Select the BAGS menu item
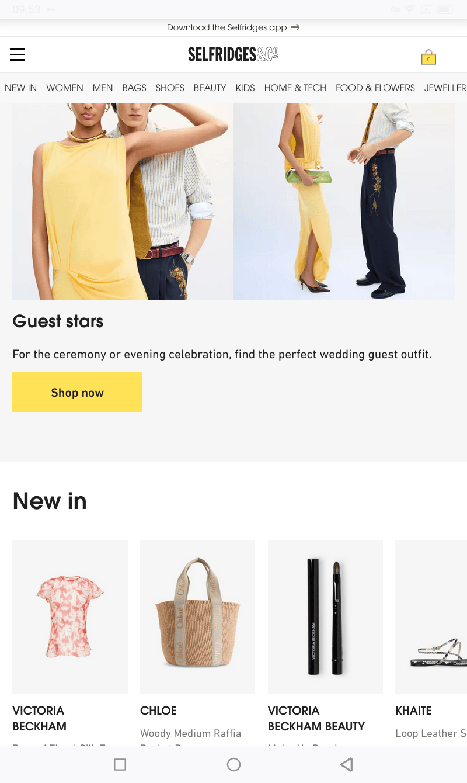 [134, 88]
